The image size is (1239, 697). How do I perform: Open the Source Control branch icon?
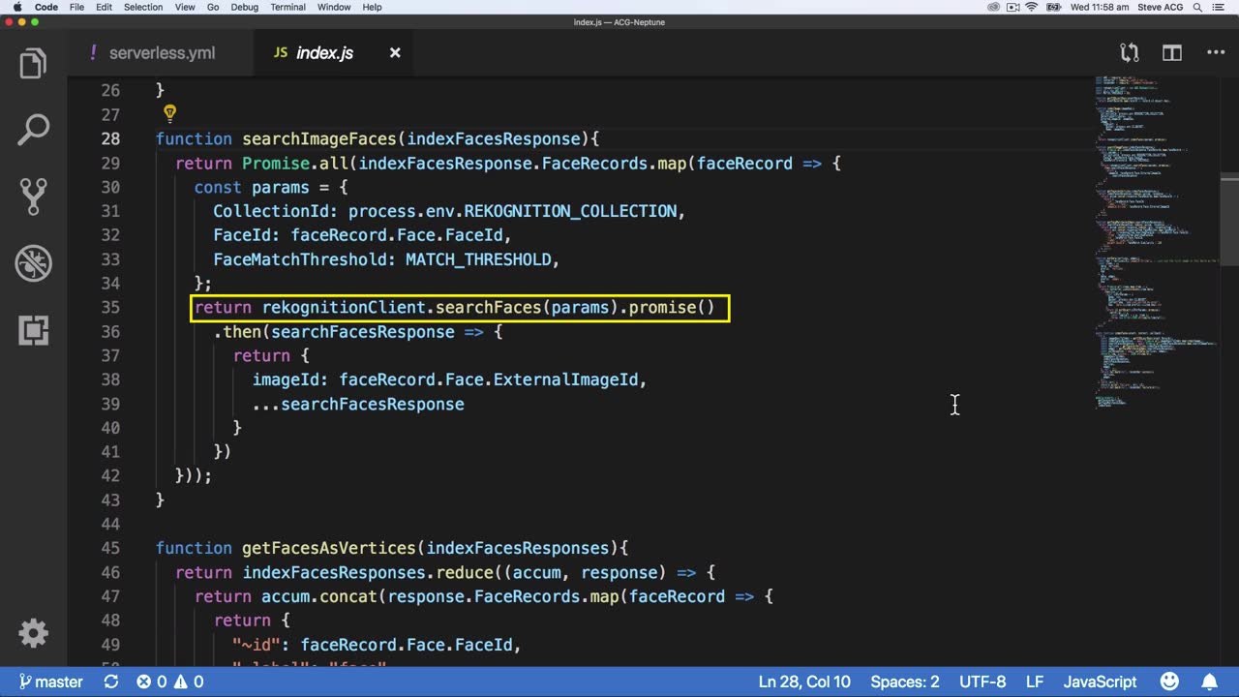pyautogui.click(x=33, y=197)
